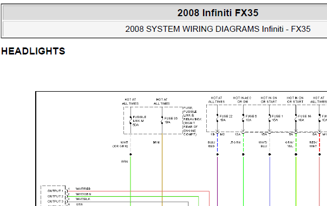327x206 pixels.
Task: Click the 'RED/WHT' wire label
Action: click(313, 144)
